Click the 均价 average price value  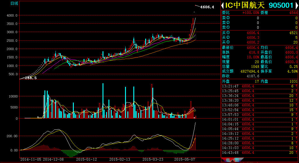pyautogui.click(x=291, y=47)
